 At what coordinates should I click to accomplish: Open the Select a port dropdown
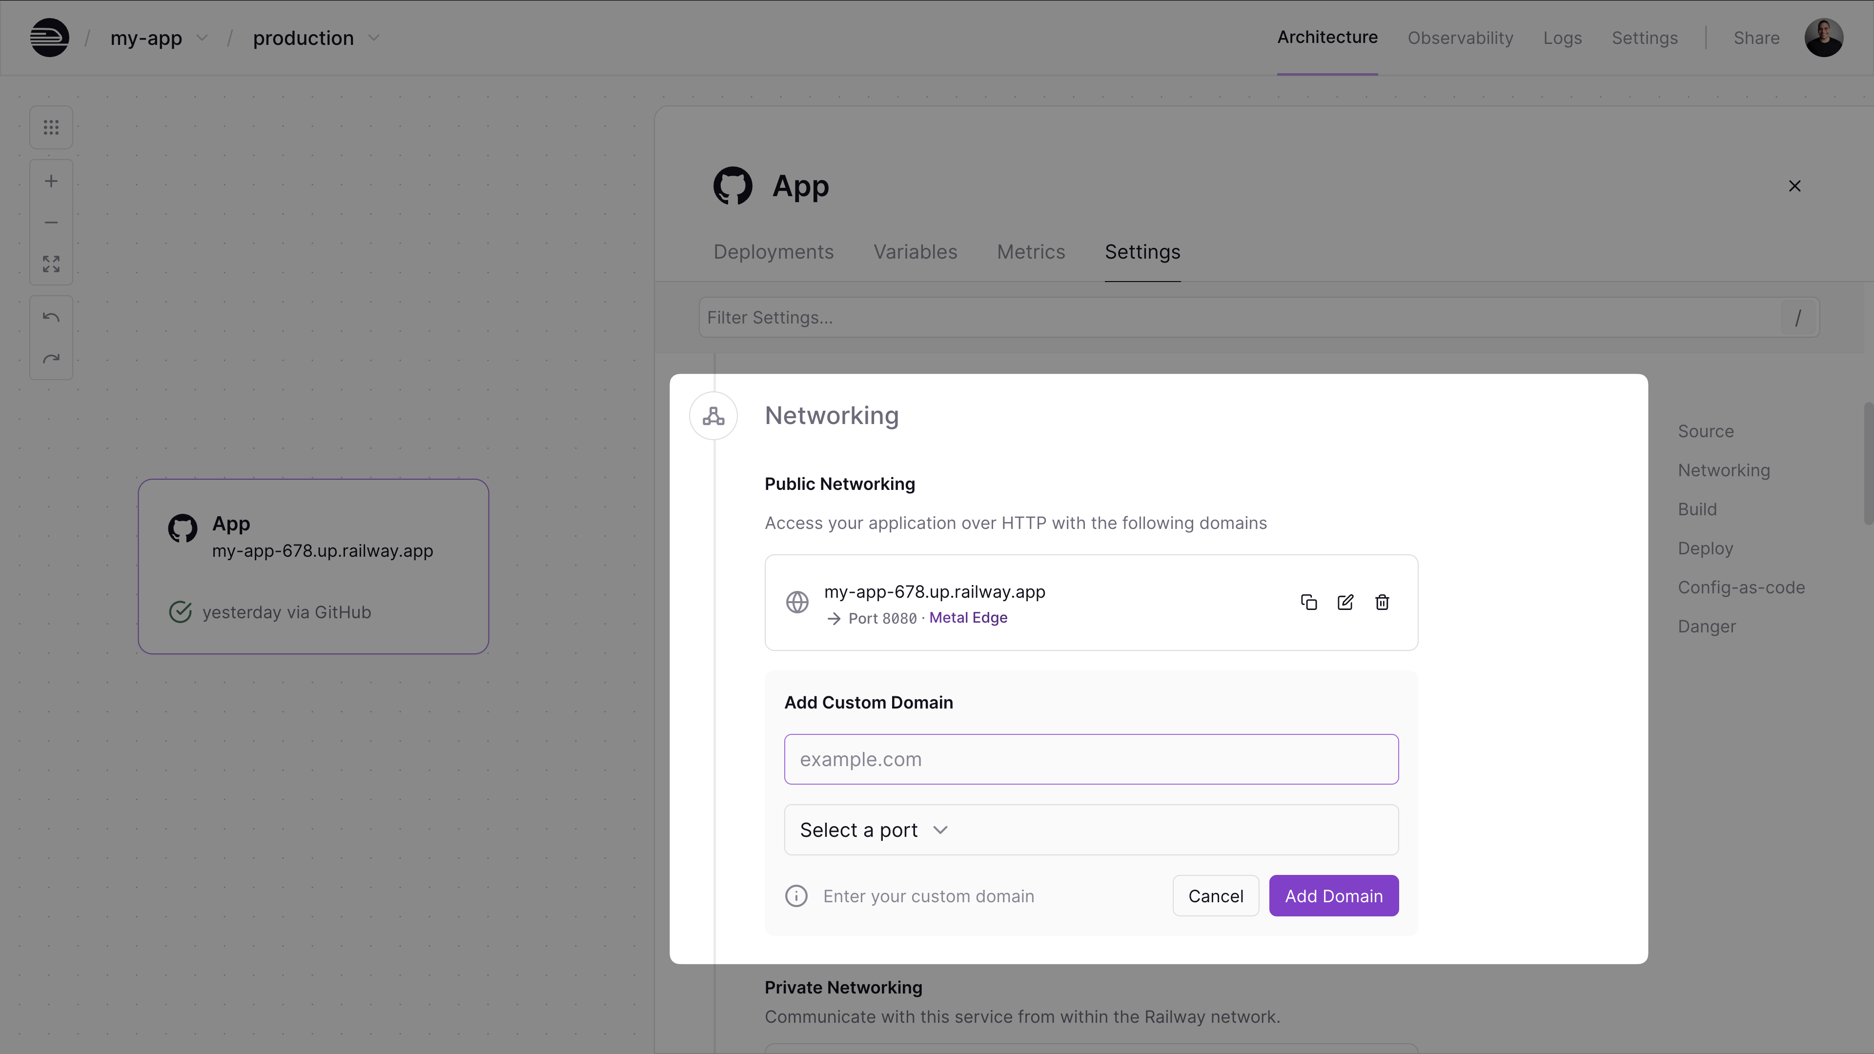(1091, 830)
